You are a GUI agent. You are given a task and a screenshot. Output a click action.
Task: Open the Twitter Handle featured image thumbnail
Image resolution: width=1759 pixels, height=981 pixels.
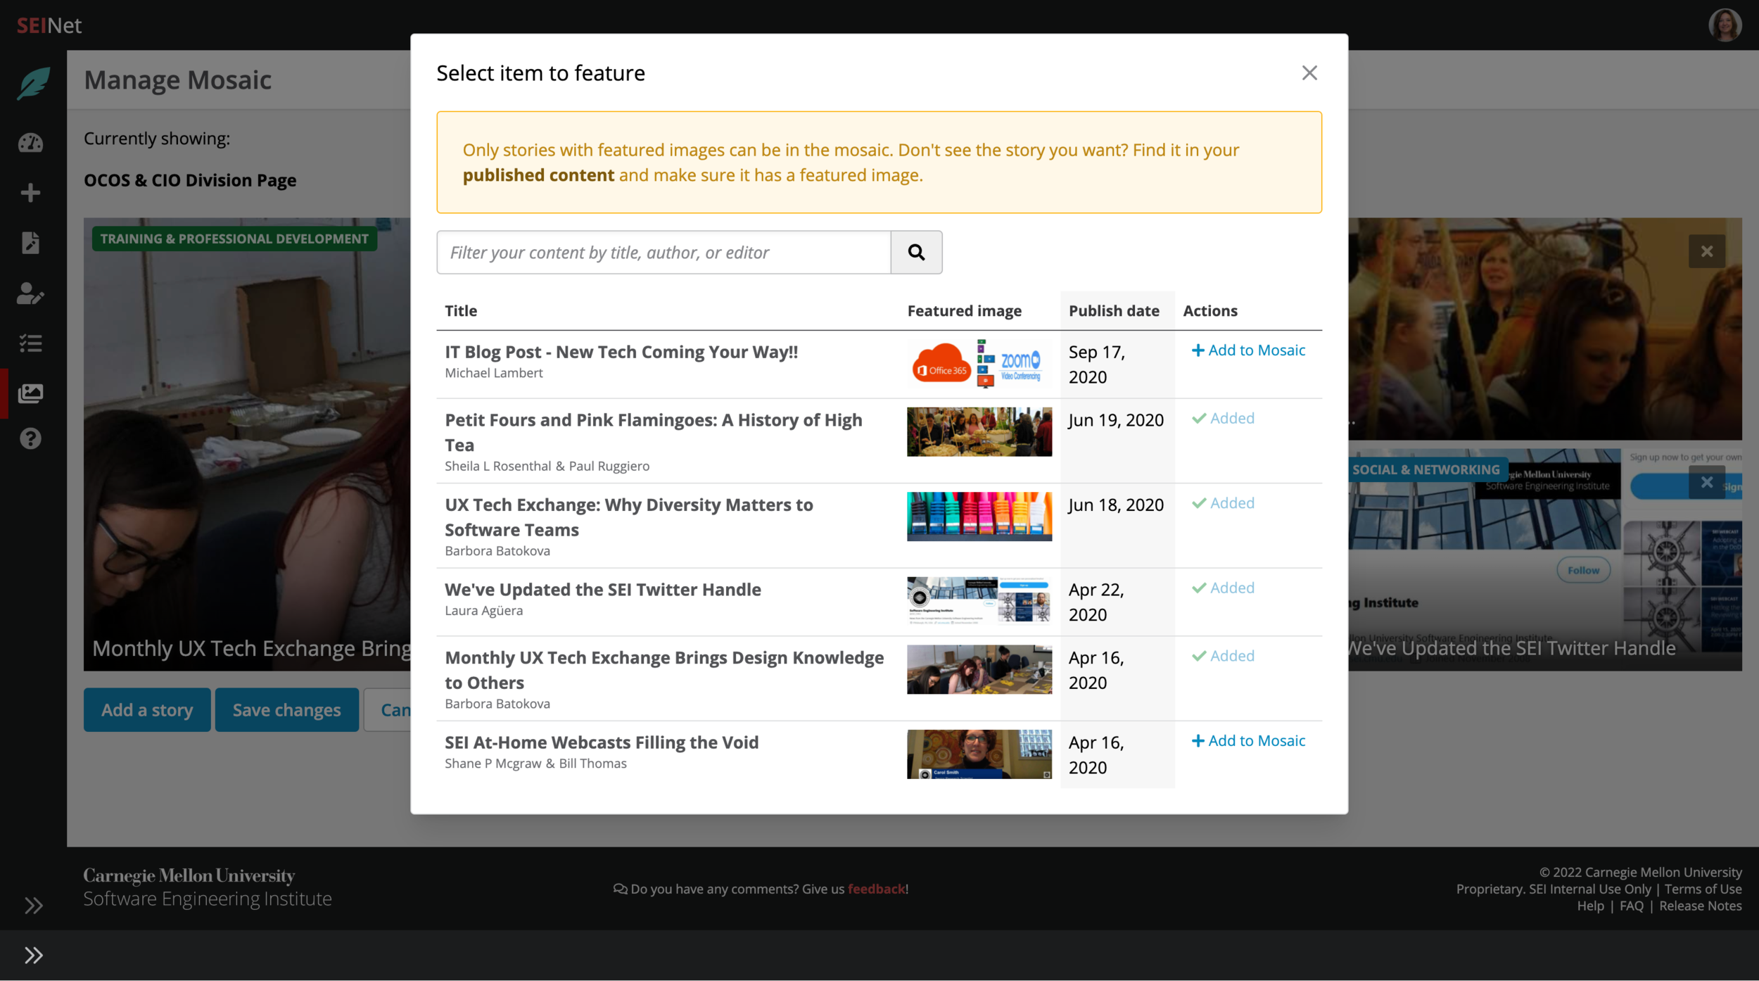(979, 601)
